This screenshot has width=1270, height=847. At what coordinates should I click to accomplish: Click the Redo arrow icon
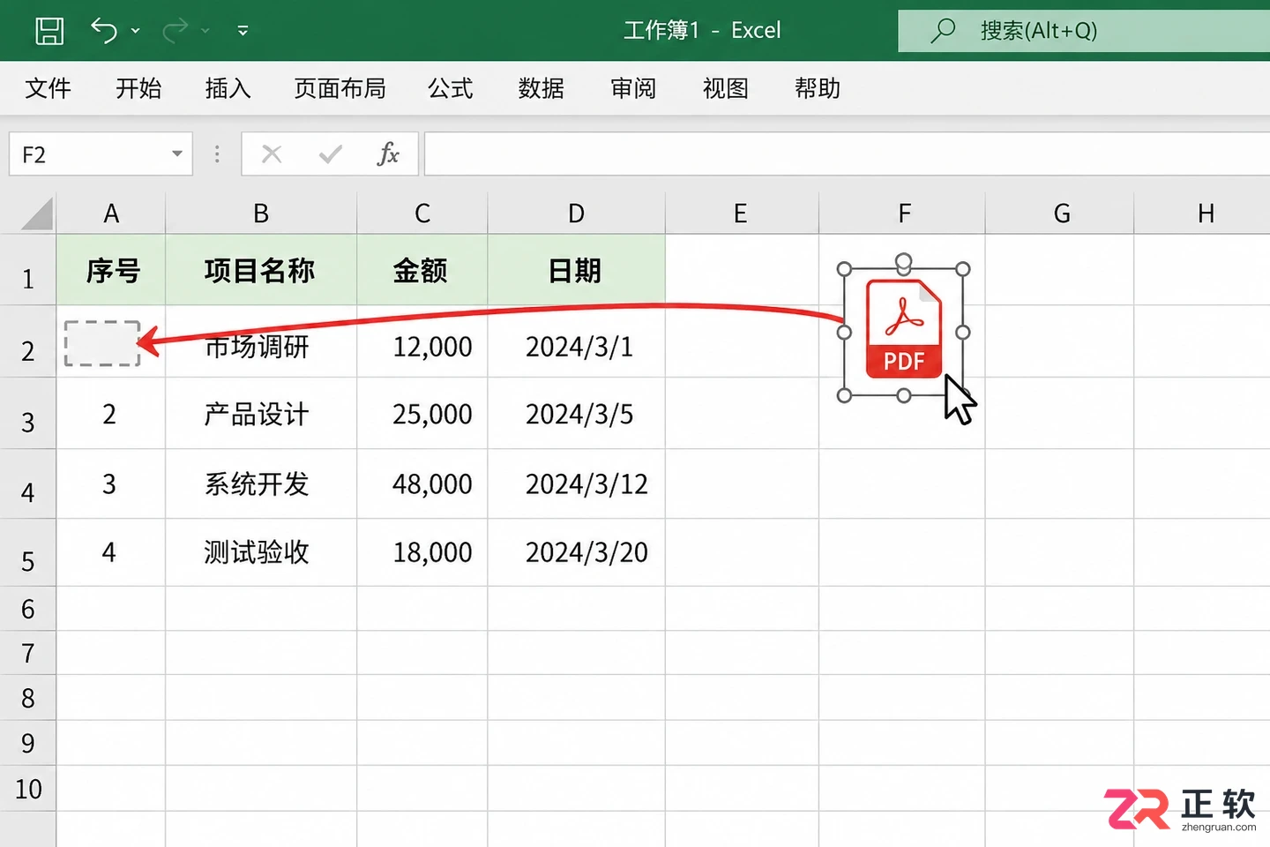pos(176,30)
